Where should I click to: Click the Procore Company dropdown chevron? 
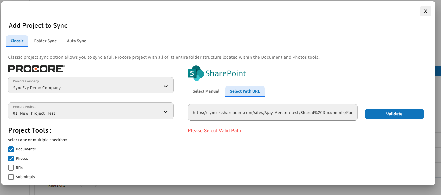(x=166, y=86)
